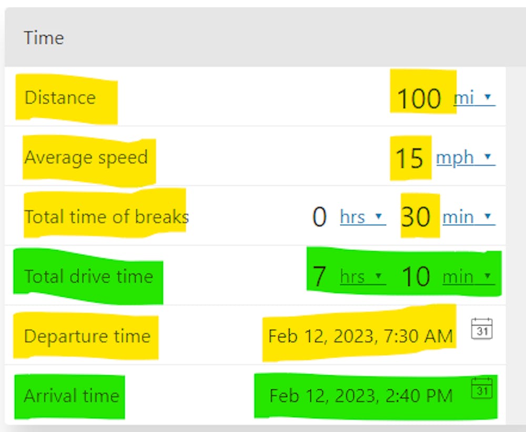Edit the Arrival time date field
The height and width of the screenshot is (432, 526).
[360, 396]
